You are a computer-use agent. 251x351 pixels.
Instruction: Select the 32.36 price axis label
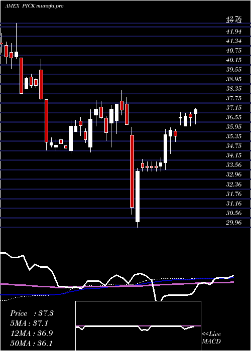(234, 185)
